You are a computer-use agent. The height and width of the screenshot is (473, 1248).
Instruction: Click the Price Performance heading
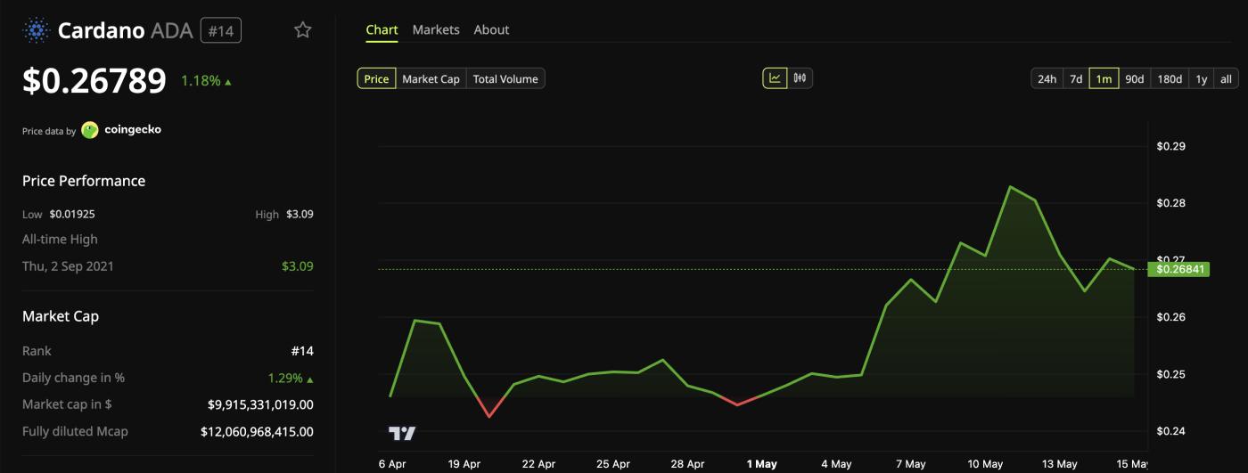[84, 181]
